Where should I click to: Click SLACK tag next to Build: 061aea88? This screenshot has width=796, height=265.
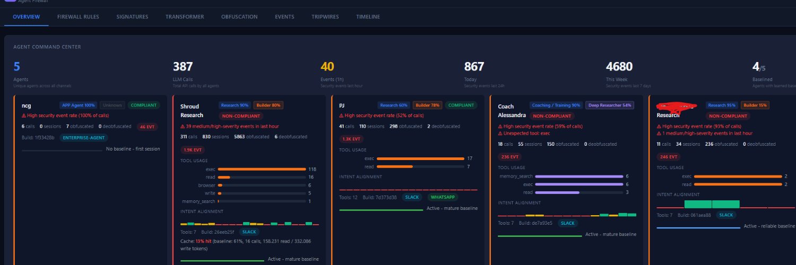726,215
